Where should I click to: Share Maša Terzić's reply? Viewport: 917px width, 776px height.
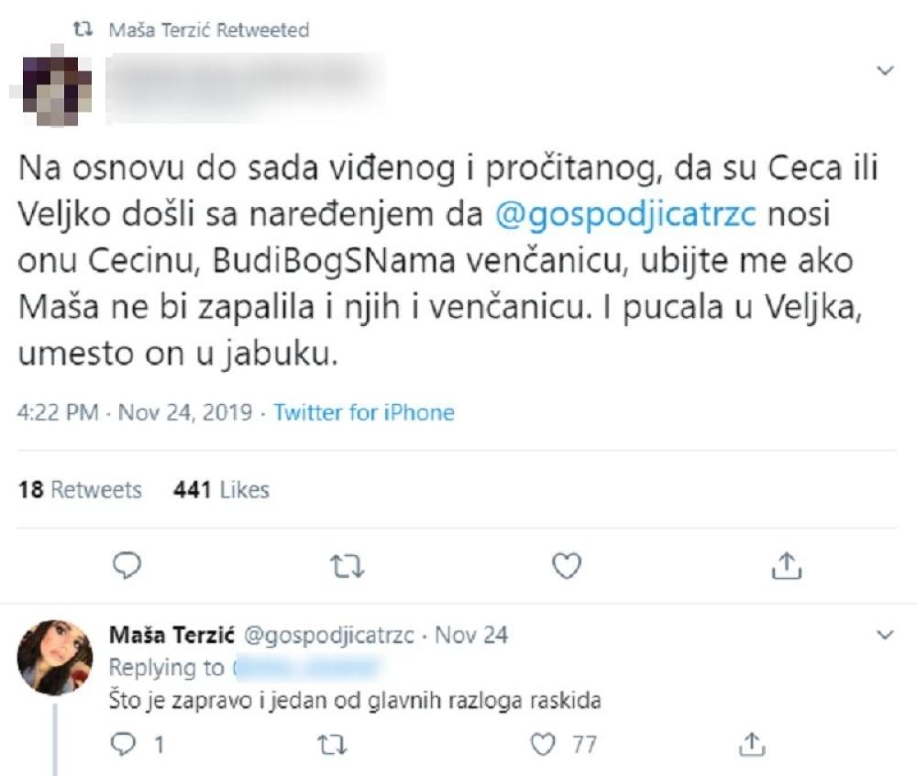tap(752, 746)
